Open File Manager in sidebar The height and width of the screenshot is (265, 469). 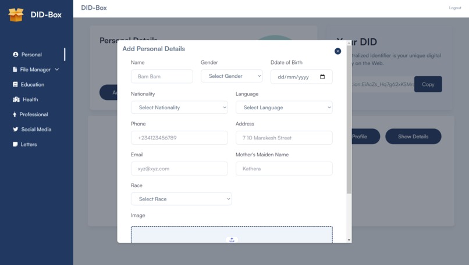pyautogui.click(x=35, y=70)
